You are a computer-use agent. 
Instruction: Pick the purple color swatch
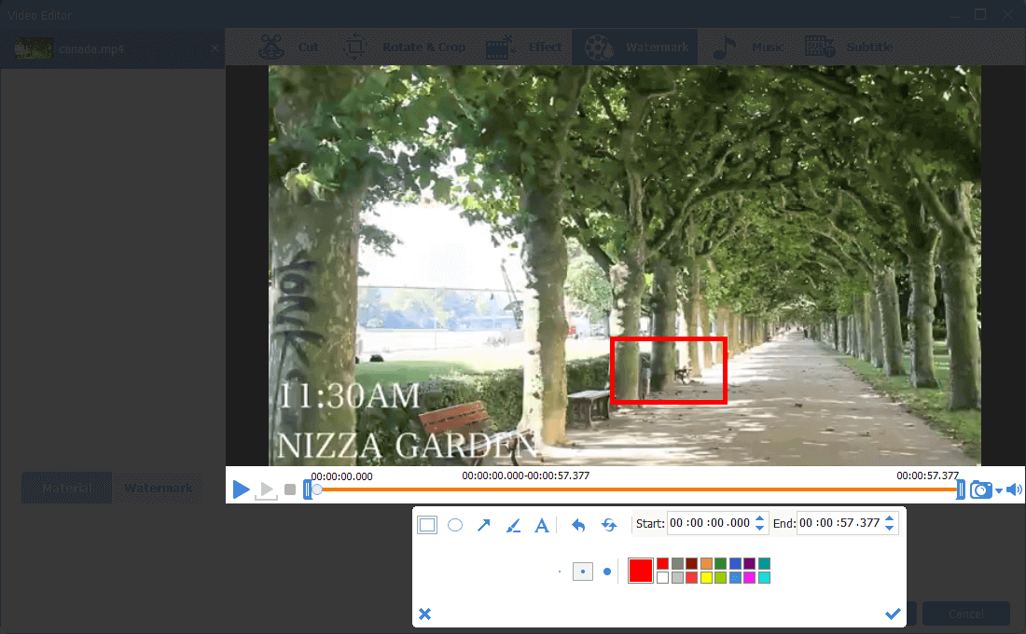point(750,563)
